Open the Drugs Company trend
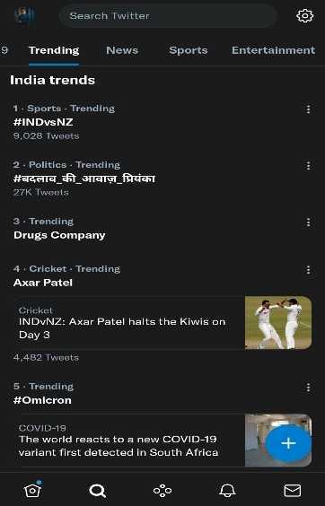 click(x=59, y=235)
